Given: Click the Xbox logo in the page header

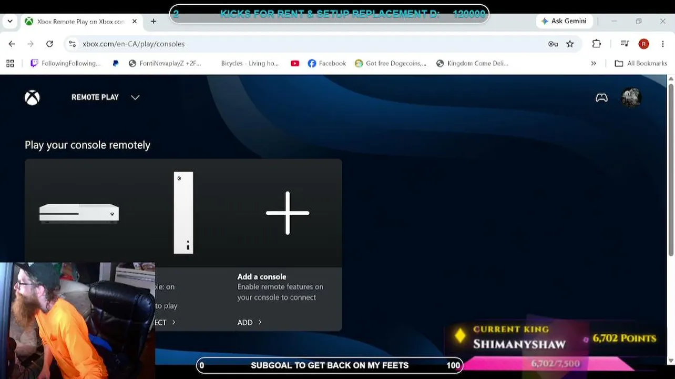Looking at the screenshot, I should pyautogui.click(x=32, y=97).
